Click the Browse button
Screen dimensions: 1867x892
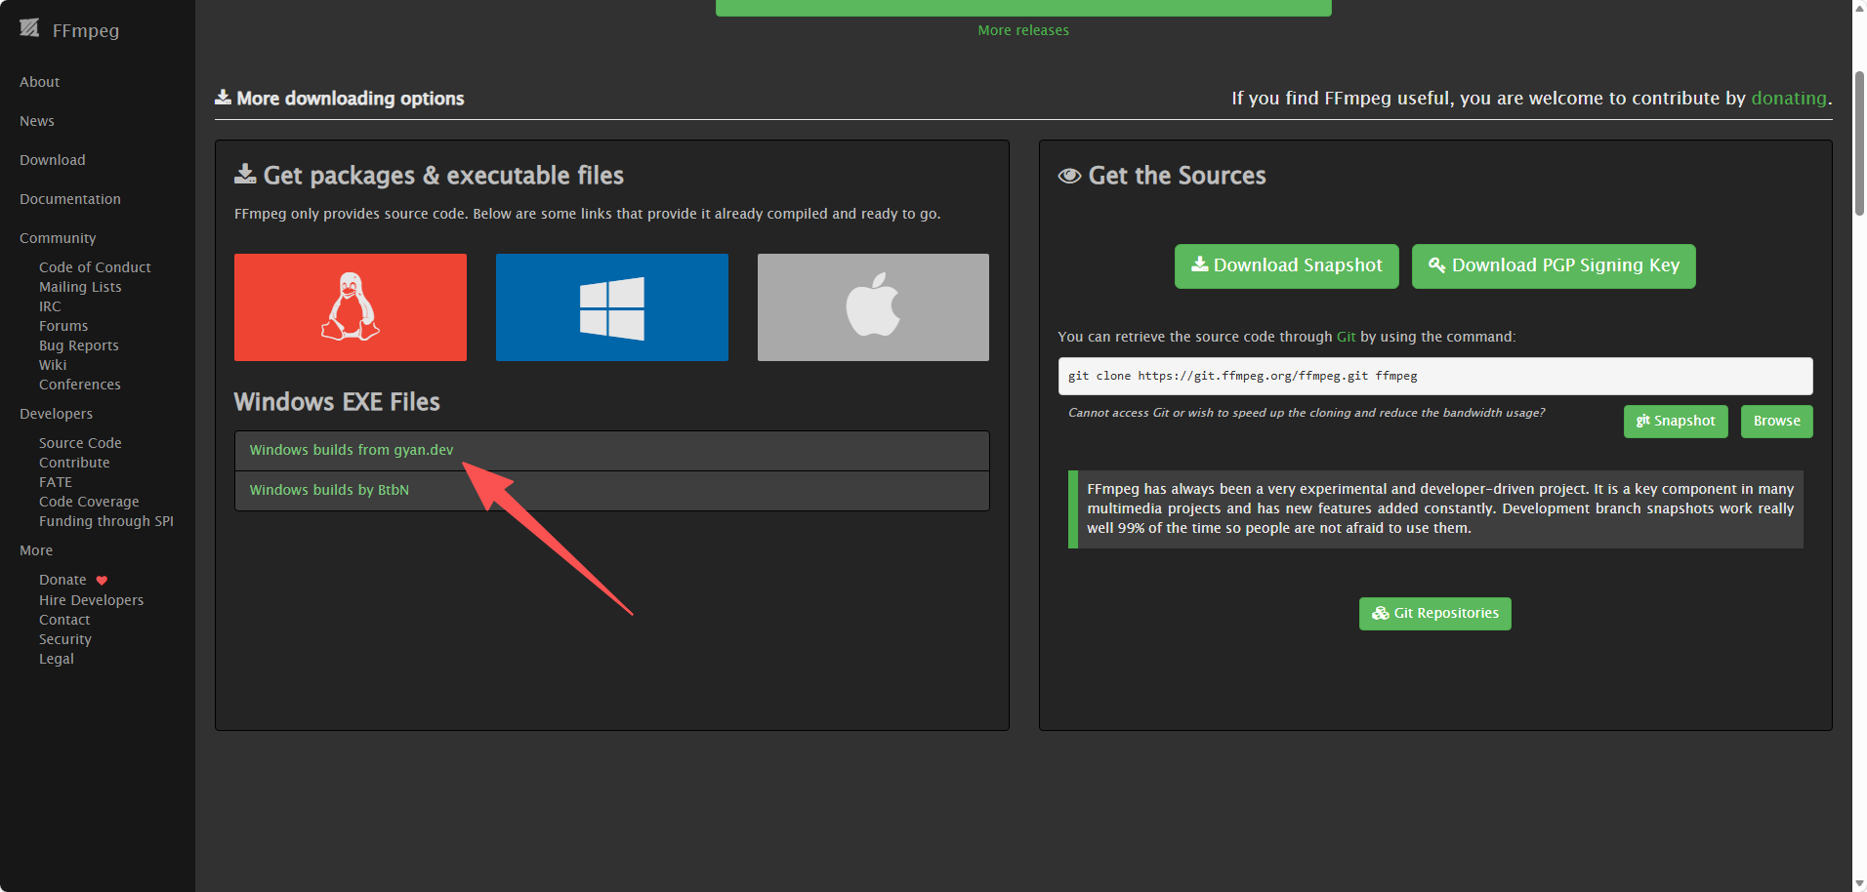[x=1777, y=422]
